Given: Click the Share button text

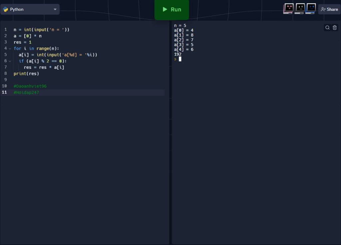Looking at the screenshot, I should pos(332,9).
